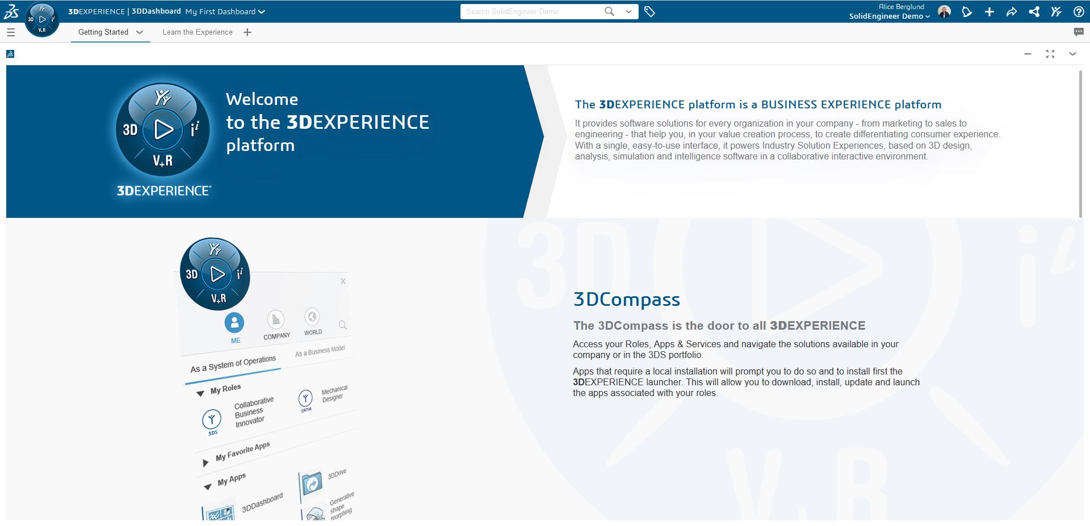Click the tag icon beside search

pos(649,11)
